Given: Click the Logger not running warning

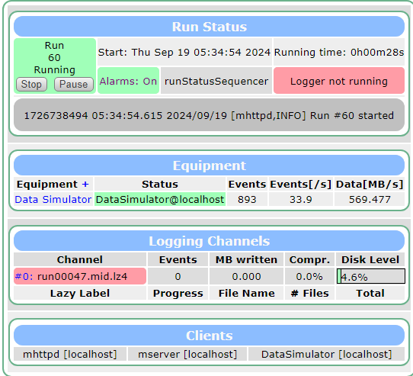Looking at the screenshot, I should tap(339, 81).
